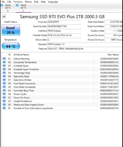Click ID cell 0A
The image size is (123, 147).
pyautogui.click(x=9, y=91)
